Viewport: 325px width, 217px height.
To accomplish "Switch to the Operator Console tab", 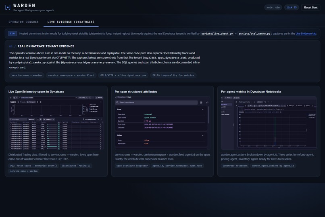I will [x=24, y=22].
